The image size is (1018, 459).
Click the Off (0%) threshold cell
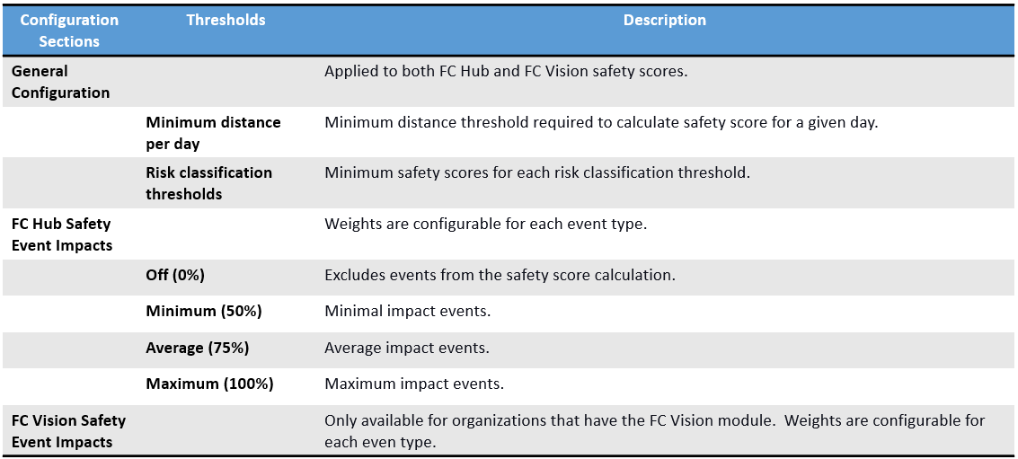(x=175, y=275)
